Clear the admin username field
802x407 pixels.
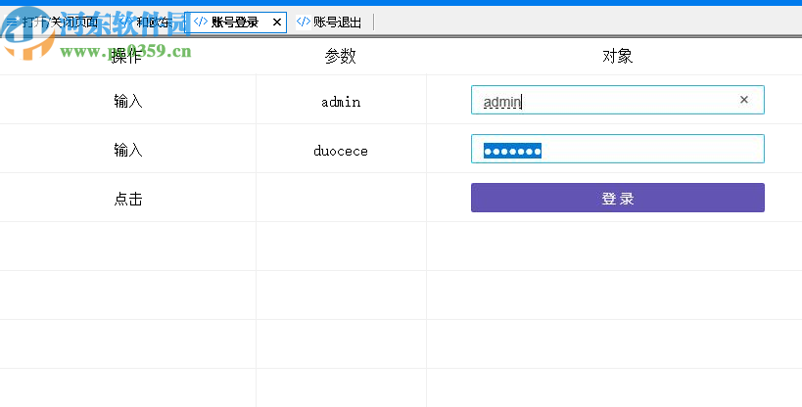click(743, 100)
